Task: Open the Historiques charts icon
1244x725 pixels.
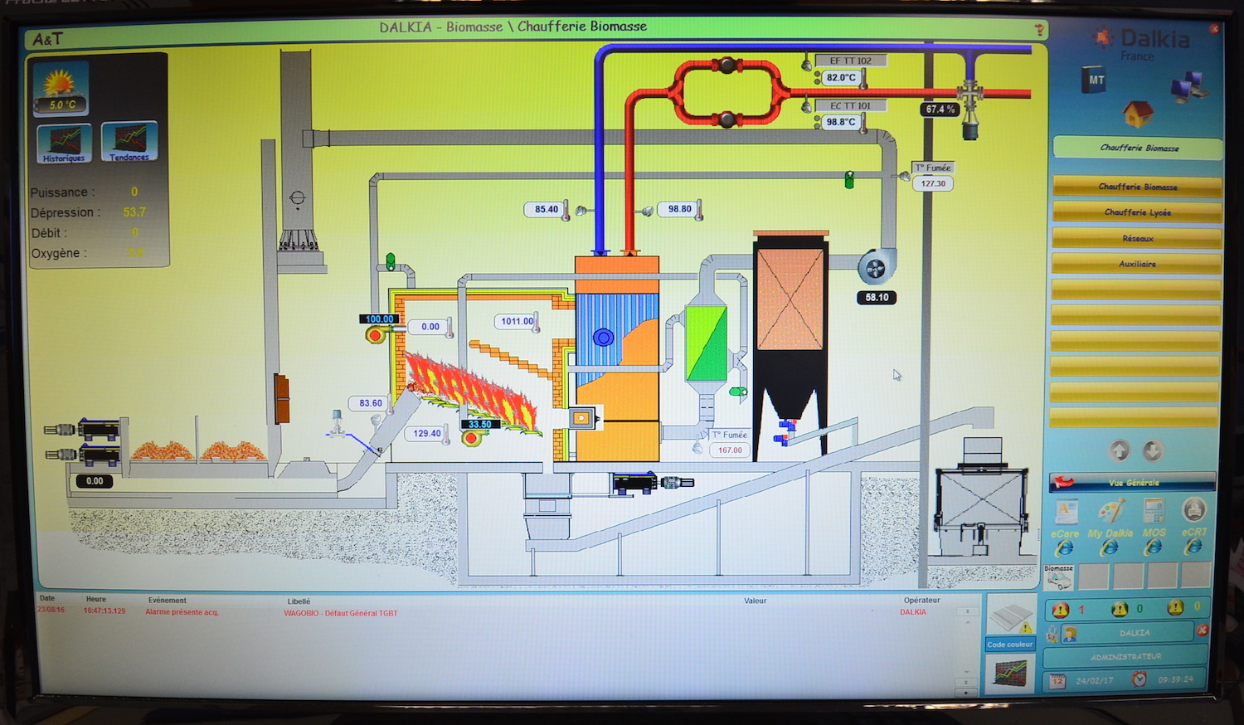Action: pos(64,144)
